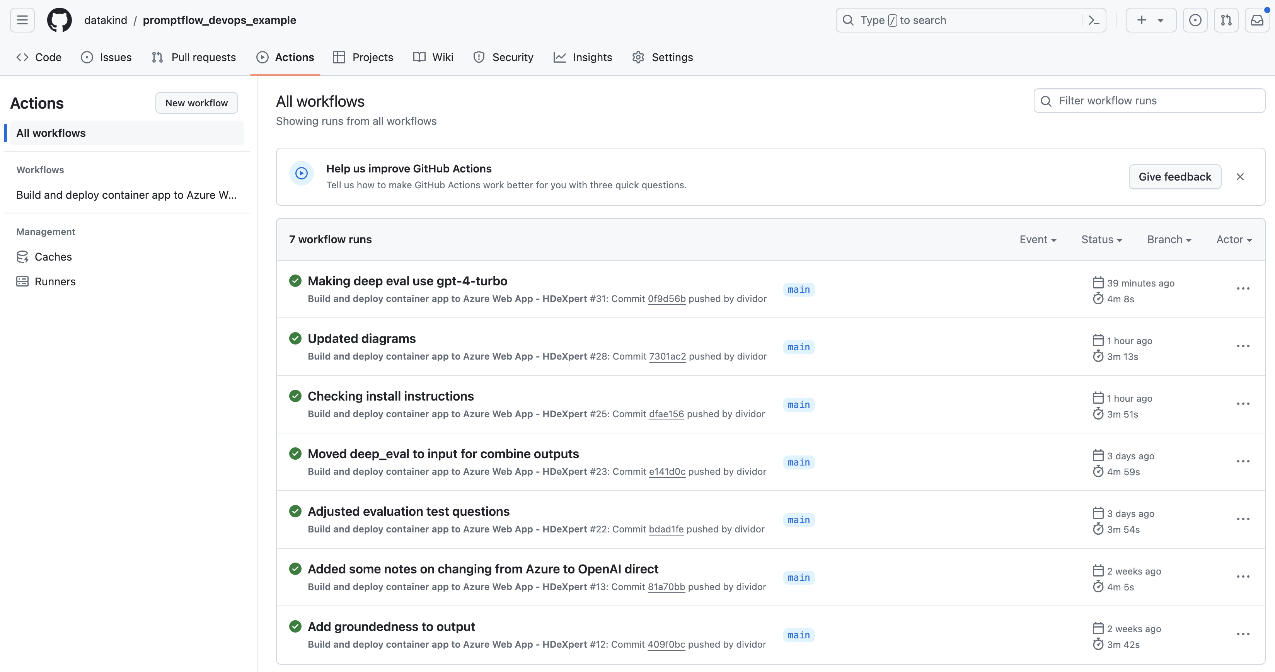Expand the Actor filter dropdown
The height and width of the screenshot is (672, 1275).
(x=1234, y=239)
